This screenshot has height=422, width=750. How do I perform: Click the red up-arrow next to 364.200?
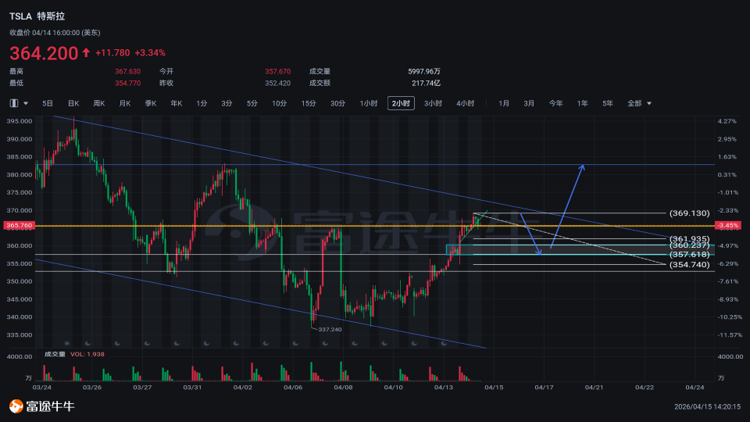(86, 52)
